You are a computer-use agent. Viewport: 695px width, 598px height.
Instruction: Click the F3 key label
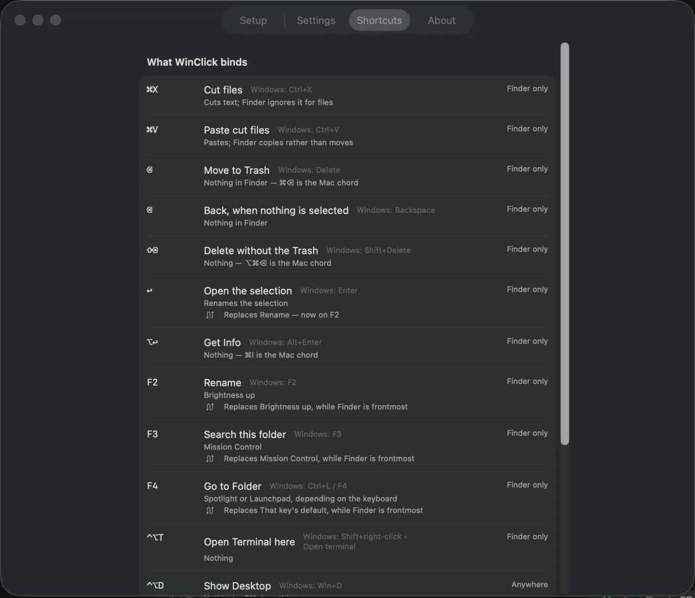[152, 434]
